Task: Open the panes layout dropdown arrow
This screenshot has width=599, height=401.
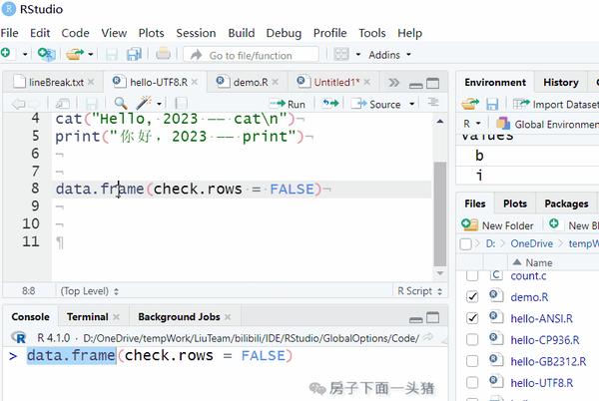Action: (x=358, y=55)
